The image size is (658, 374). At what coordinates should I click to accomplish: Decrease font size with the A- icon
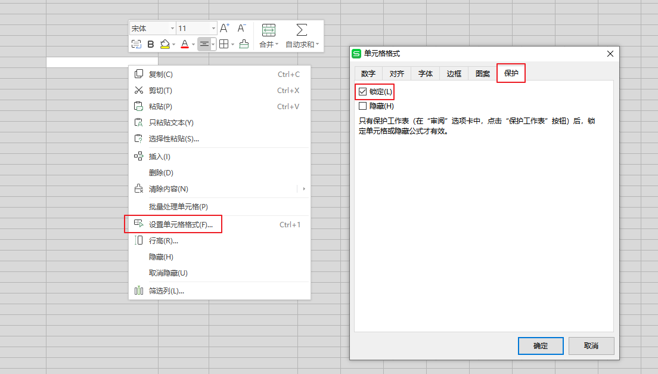(242, 28)
